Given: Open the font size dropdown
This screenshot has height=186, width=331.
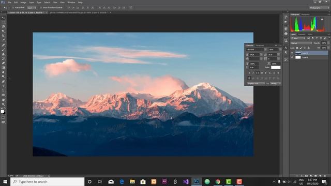Looking at the screenshot, I should pyautogui.click(x=261, y=55).
